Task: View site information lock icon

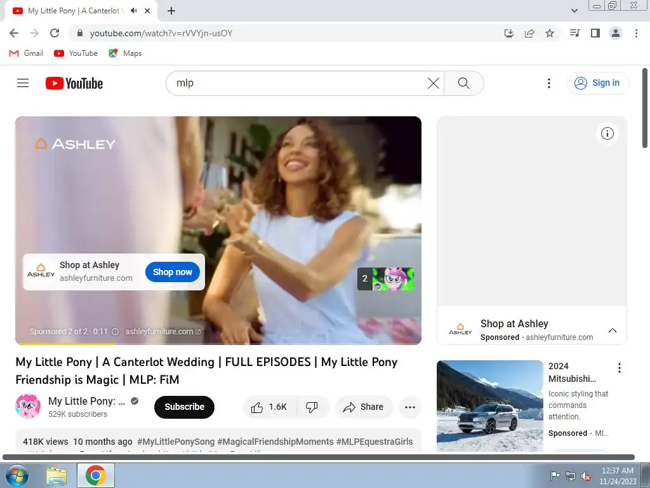Action: pyautogui.click(x=80, y=33)
